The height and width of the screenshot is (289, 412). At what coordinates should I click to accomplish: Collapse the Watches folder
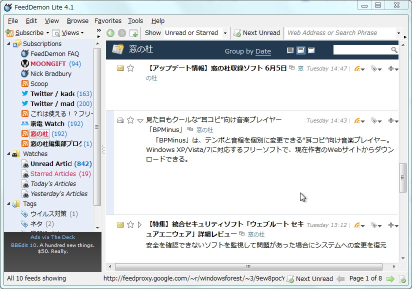tap(8, 153)
